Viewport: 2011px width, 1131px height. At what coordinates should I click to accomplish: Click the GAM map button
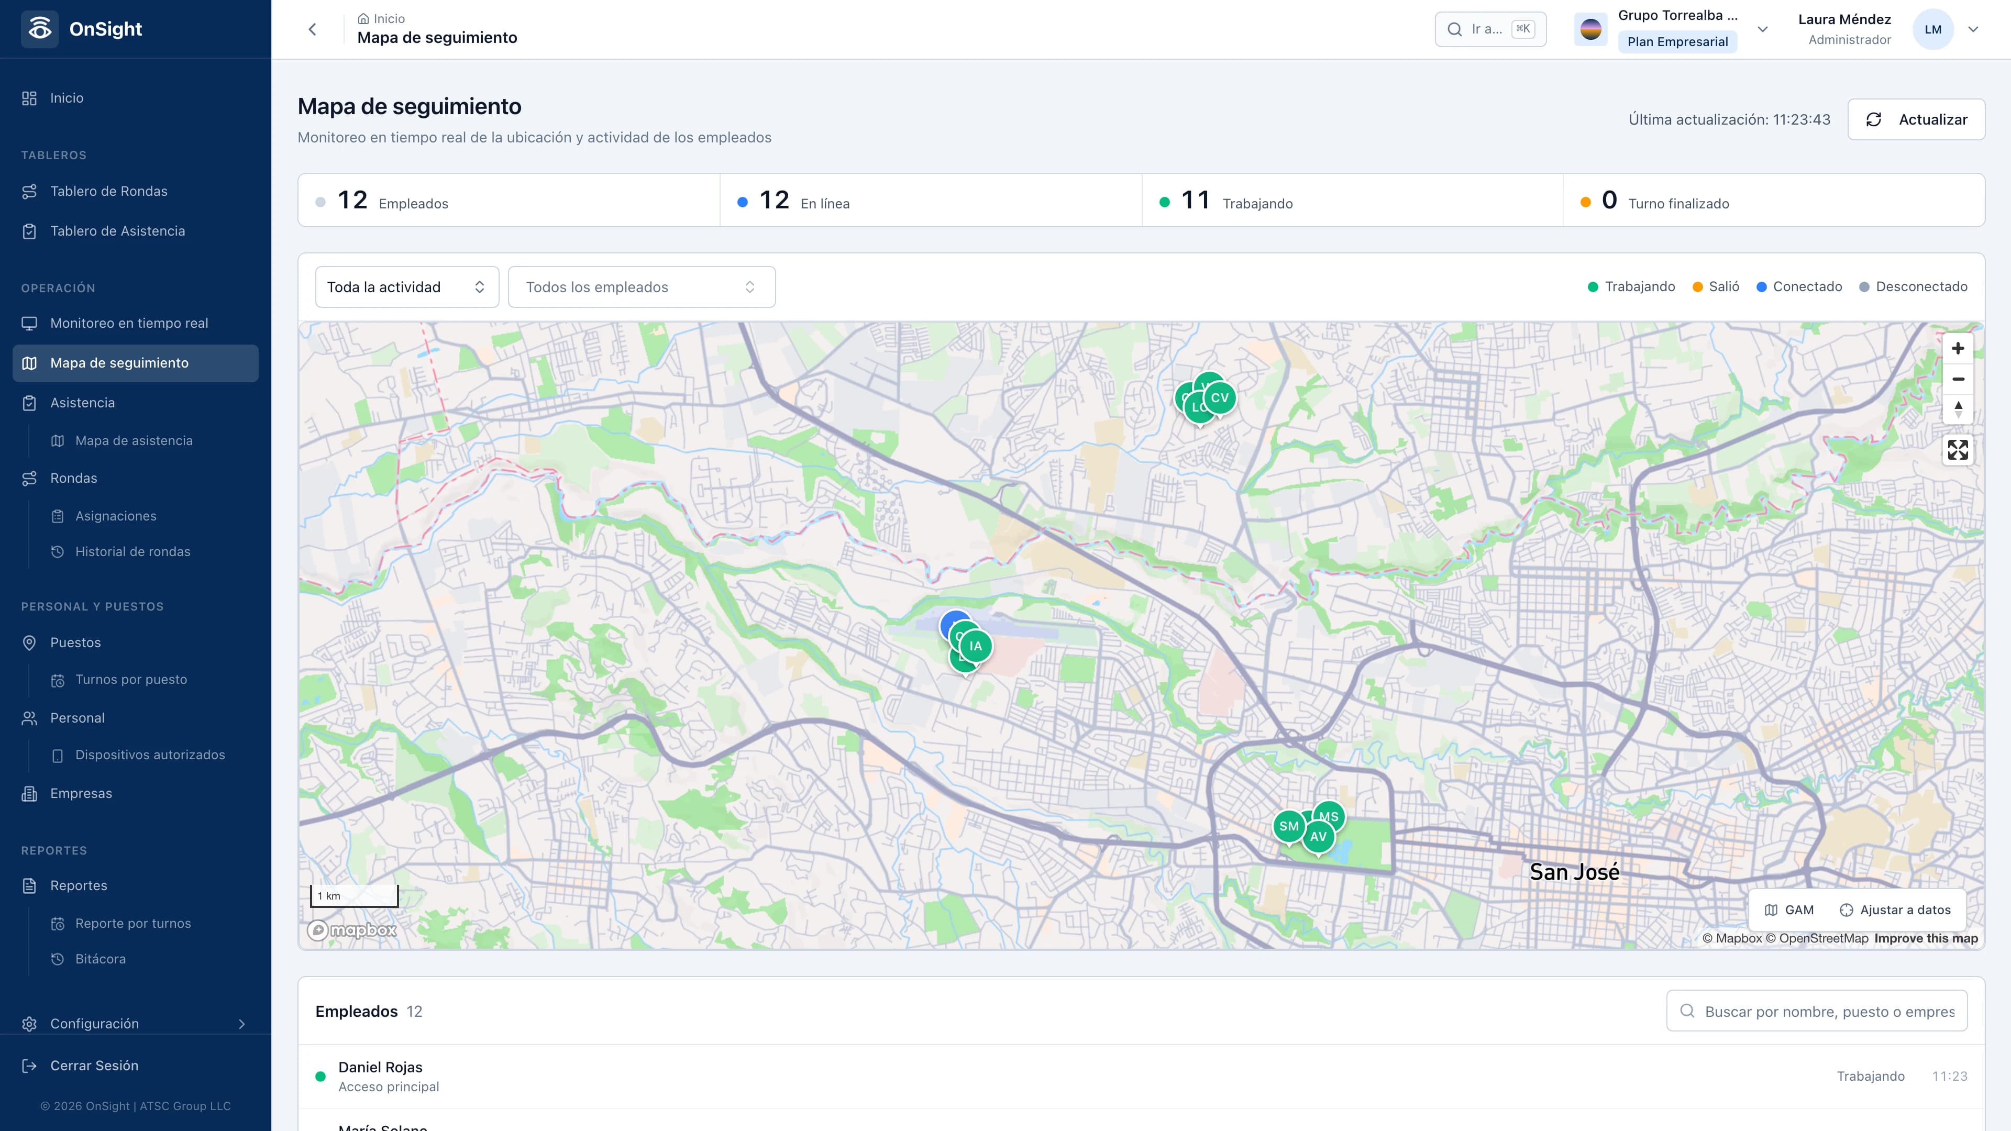[1789, 910]
